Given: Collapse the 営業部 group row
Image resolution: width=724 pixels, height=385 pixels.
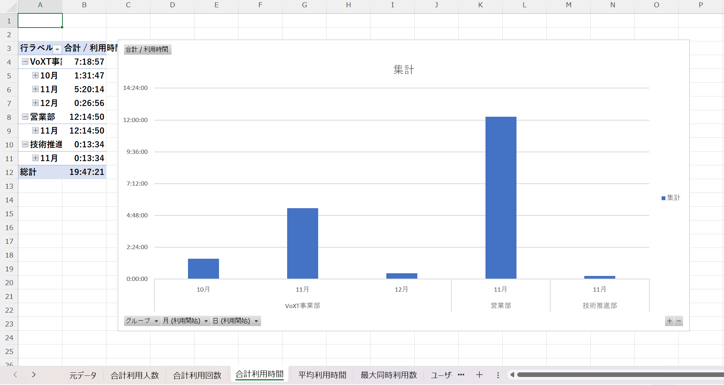Looking at the screenshot, I should click(25, 117).
